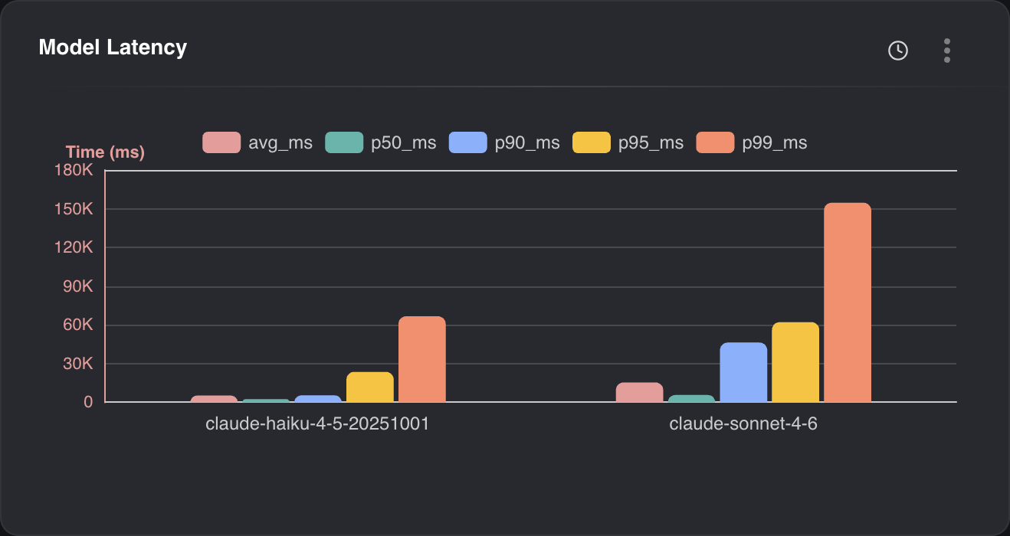
Task: Click the 120K y-axis tick label
Action: [74, 247]
